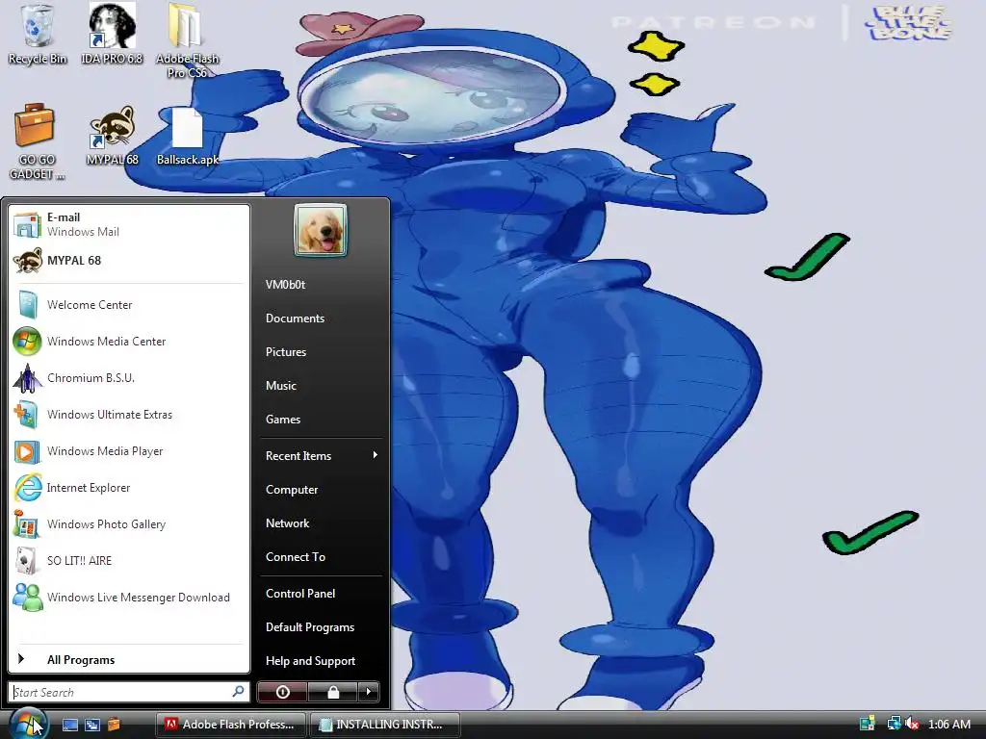The width and height of the screenshot is (986, 739).
Task: Click Switch between windows quick launch icon
Action: pos(91,725)
